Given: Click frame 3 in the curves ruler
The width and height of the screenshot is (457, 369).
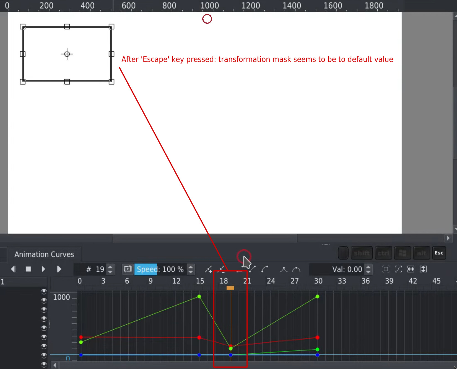Looking at the screenshot, I should (103, 281).
